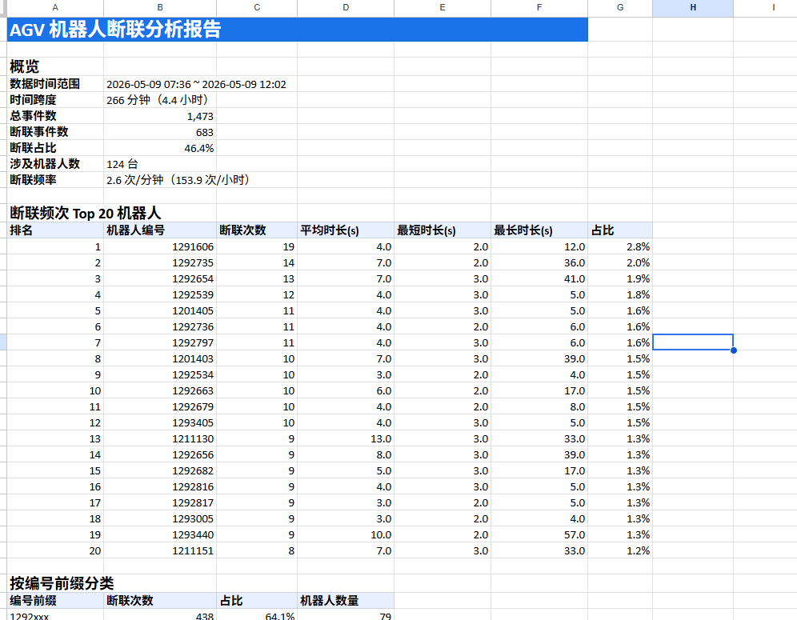Click the '涉及机器人数' label cell
Screen dimensions: 797x620
pos(55,164)
